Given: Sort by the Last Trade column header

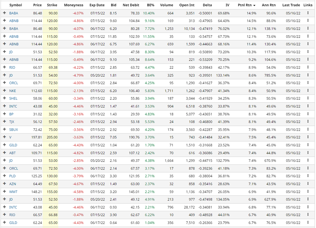Looking at the screenshot, I should [x=291, y=5].
